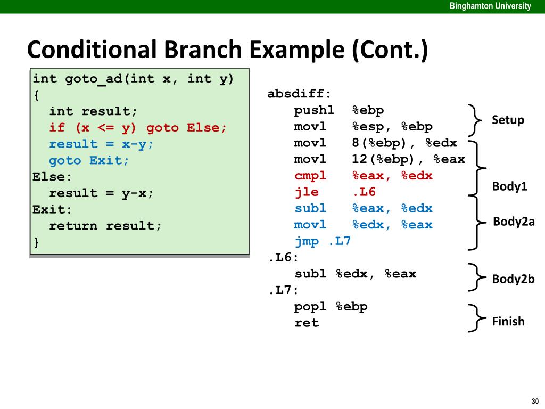Select the 'movl 12(%ebp), %eax' instruction

(379, 160)
